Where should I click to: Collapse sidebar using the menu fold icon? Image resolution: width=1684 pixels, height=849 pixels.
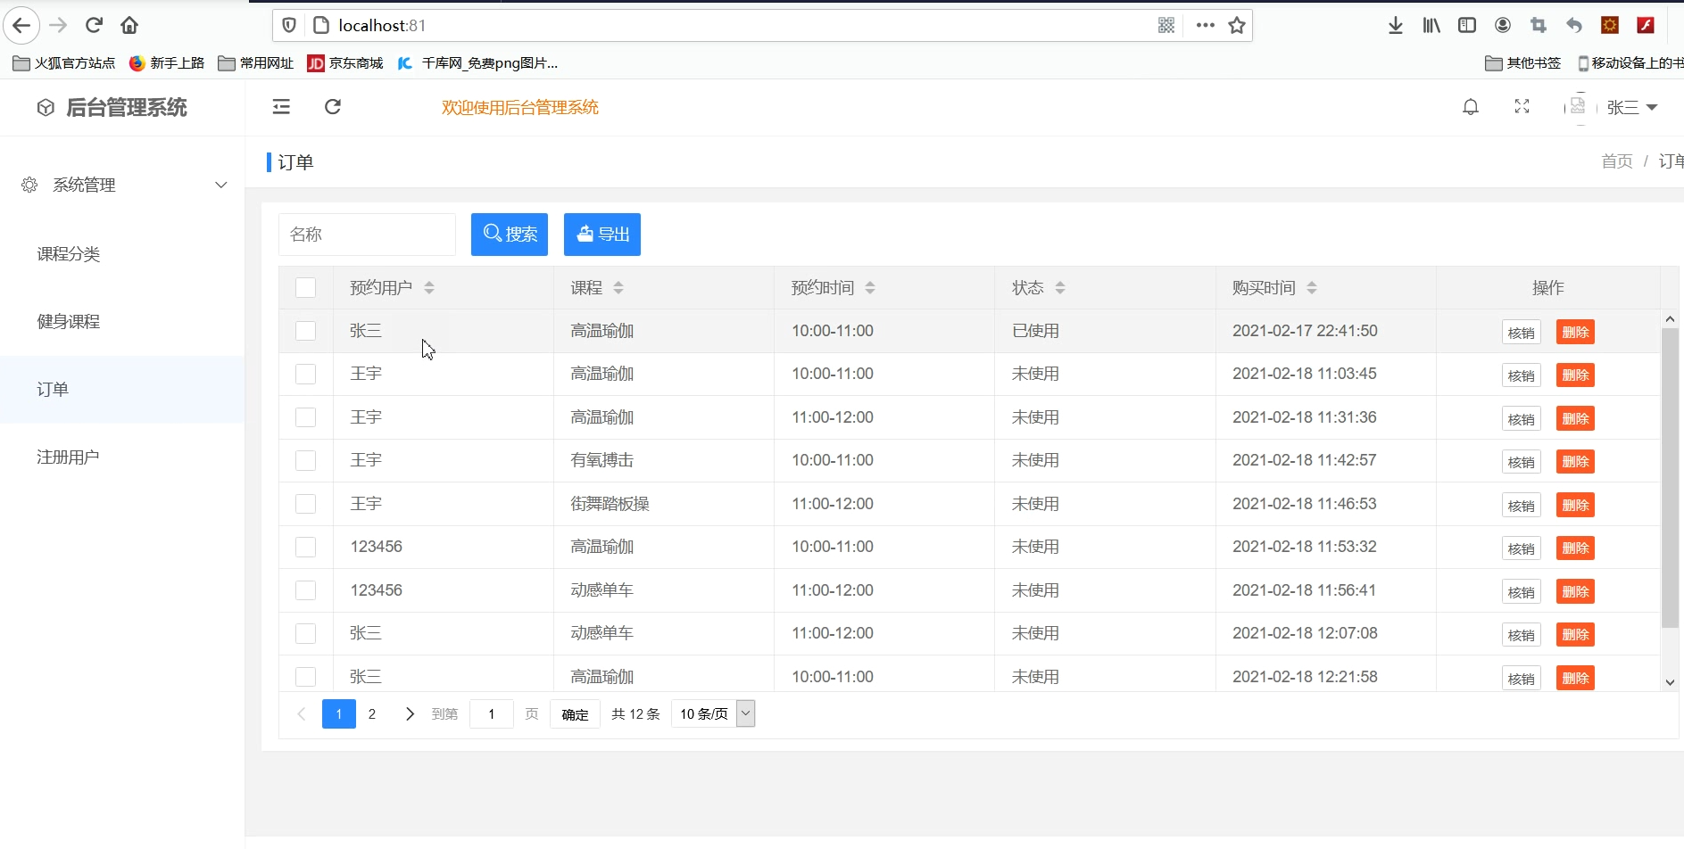tap(281, 107)
